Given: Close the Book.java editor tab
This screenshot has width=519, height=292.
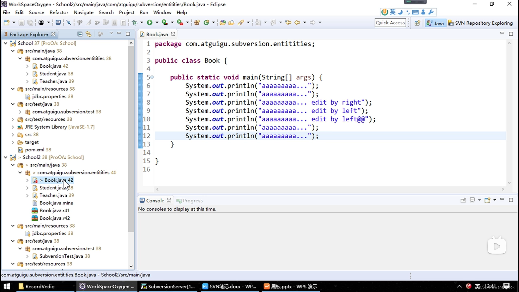Looking at the screenshot, I should [x=173, y=34].
